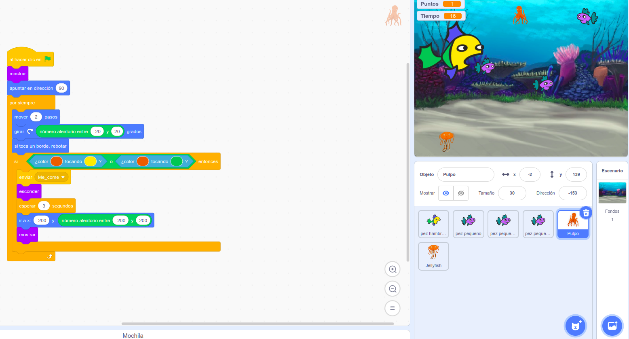Image resolution: width=629 pixels, height=339 pixels.
Task: Click the clockwise rotate arrow in girar block
Action: 30,131
